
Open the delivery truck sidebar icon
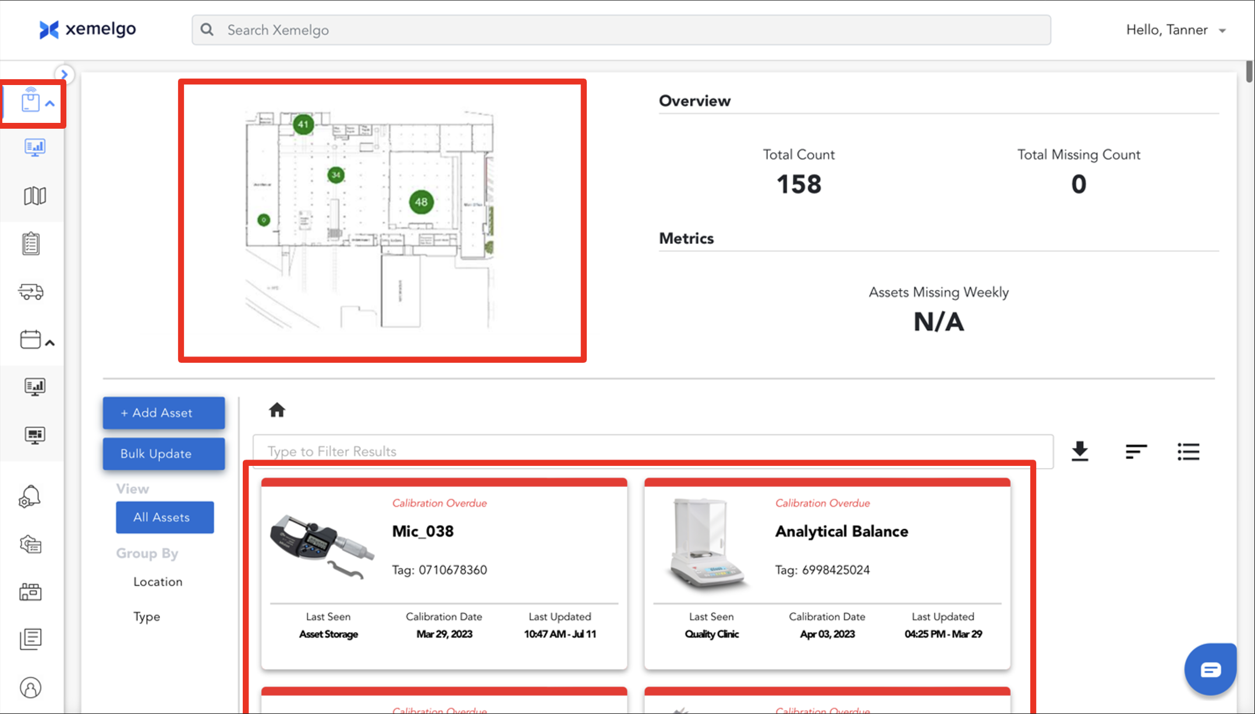pyautogui.click(x=31, y=291)
